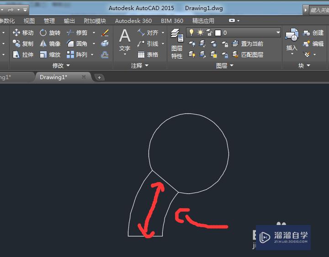Click the Isolate layer icon
329x257 pixels.
[x=202, y=44]
